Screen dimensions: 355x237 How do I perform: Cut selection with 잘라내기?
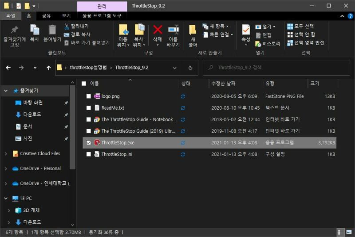point(76,26)
